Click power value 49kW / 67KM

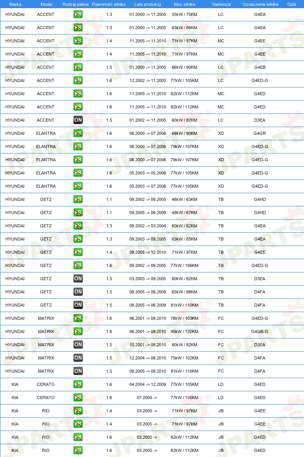tap(185, 213)
